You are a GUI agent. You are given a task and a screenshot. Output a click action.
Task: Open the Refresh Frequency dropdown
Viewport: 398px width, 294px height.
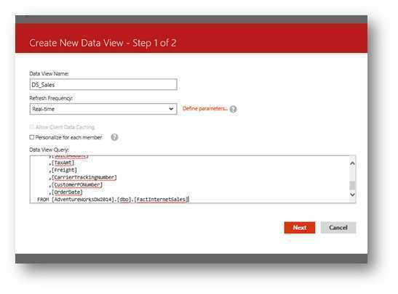pyautogui.click(x=103, y=109)
